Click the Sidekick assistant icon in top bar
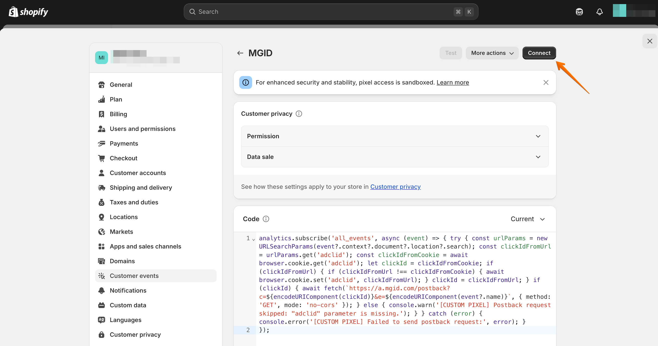This screenshot has width=658, height=346. tap(579, 12)
